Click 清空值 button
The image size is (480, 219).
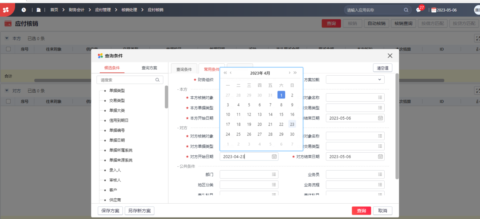coord(383,68)
